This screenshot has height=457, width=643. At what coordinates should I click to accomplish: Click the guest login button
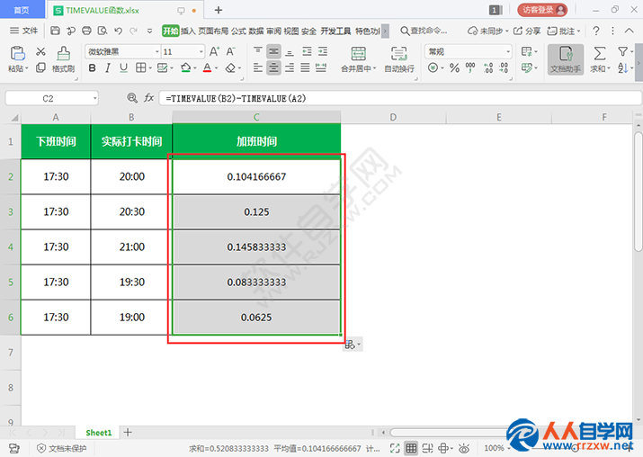click(542, 9)
